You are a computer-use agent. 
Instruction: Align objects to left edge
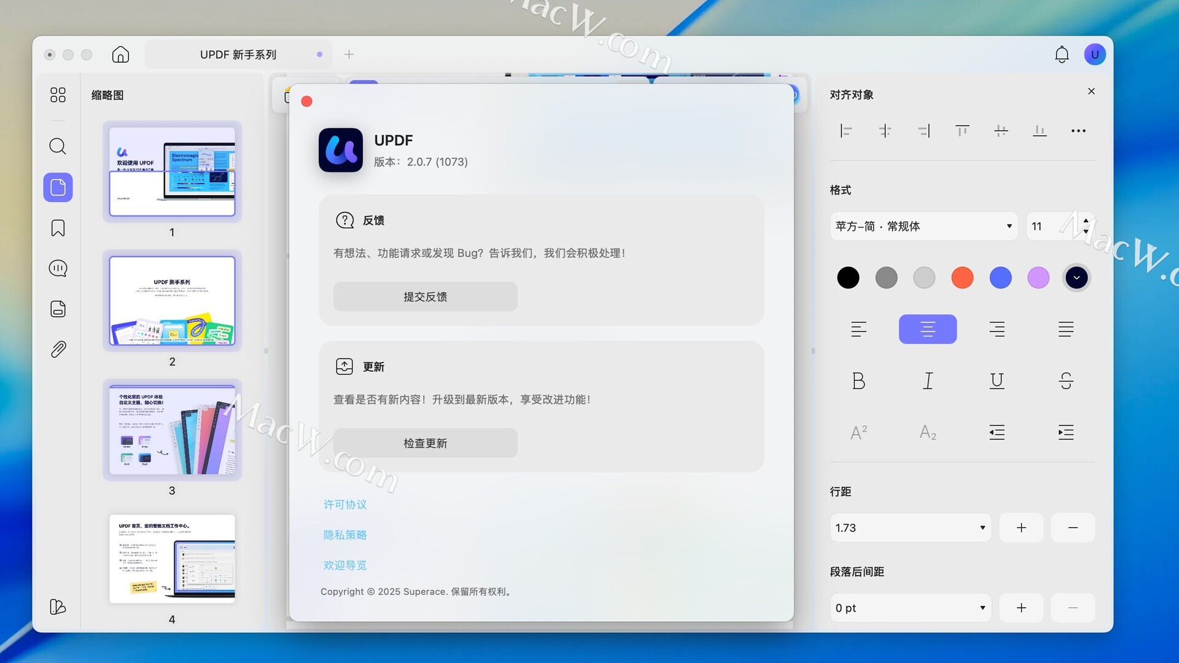tap(846, 131)
